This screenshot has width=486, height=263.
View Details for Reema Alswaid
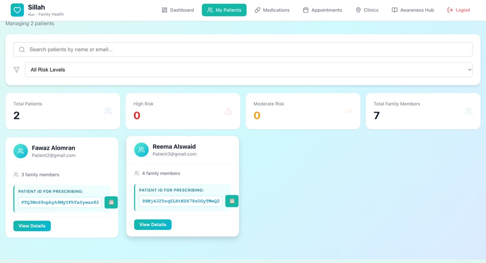(x=153, y=225)
